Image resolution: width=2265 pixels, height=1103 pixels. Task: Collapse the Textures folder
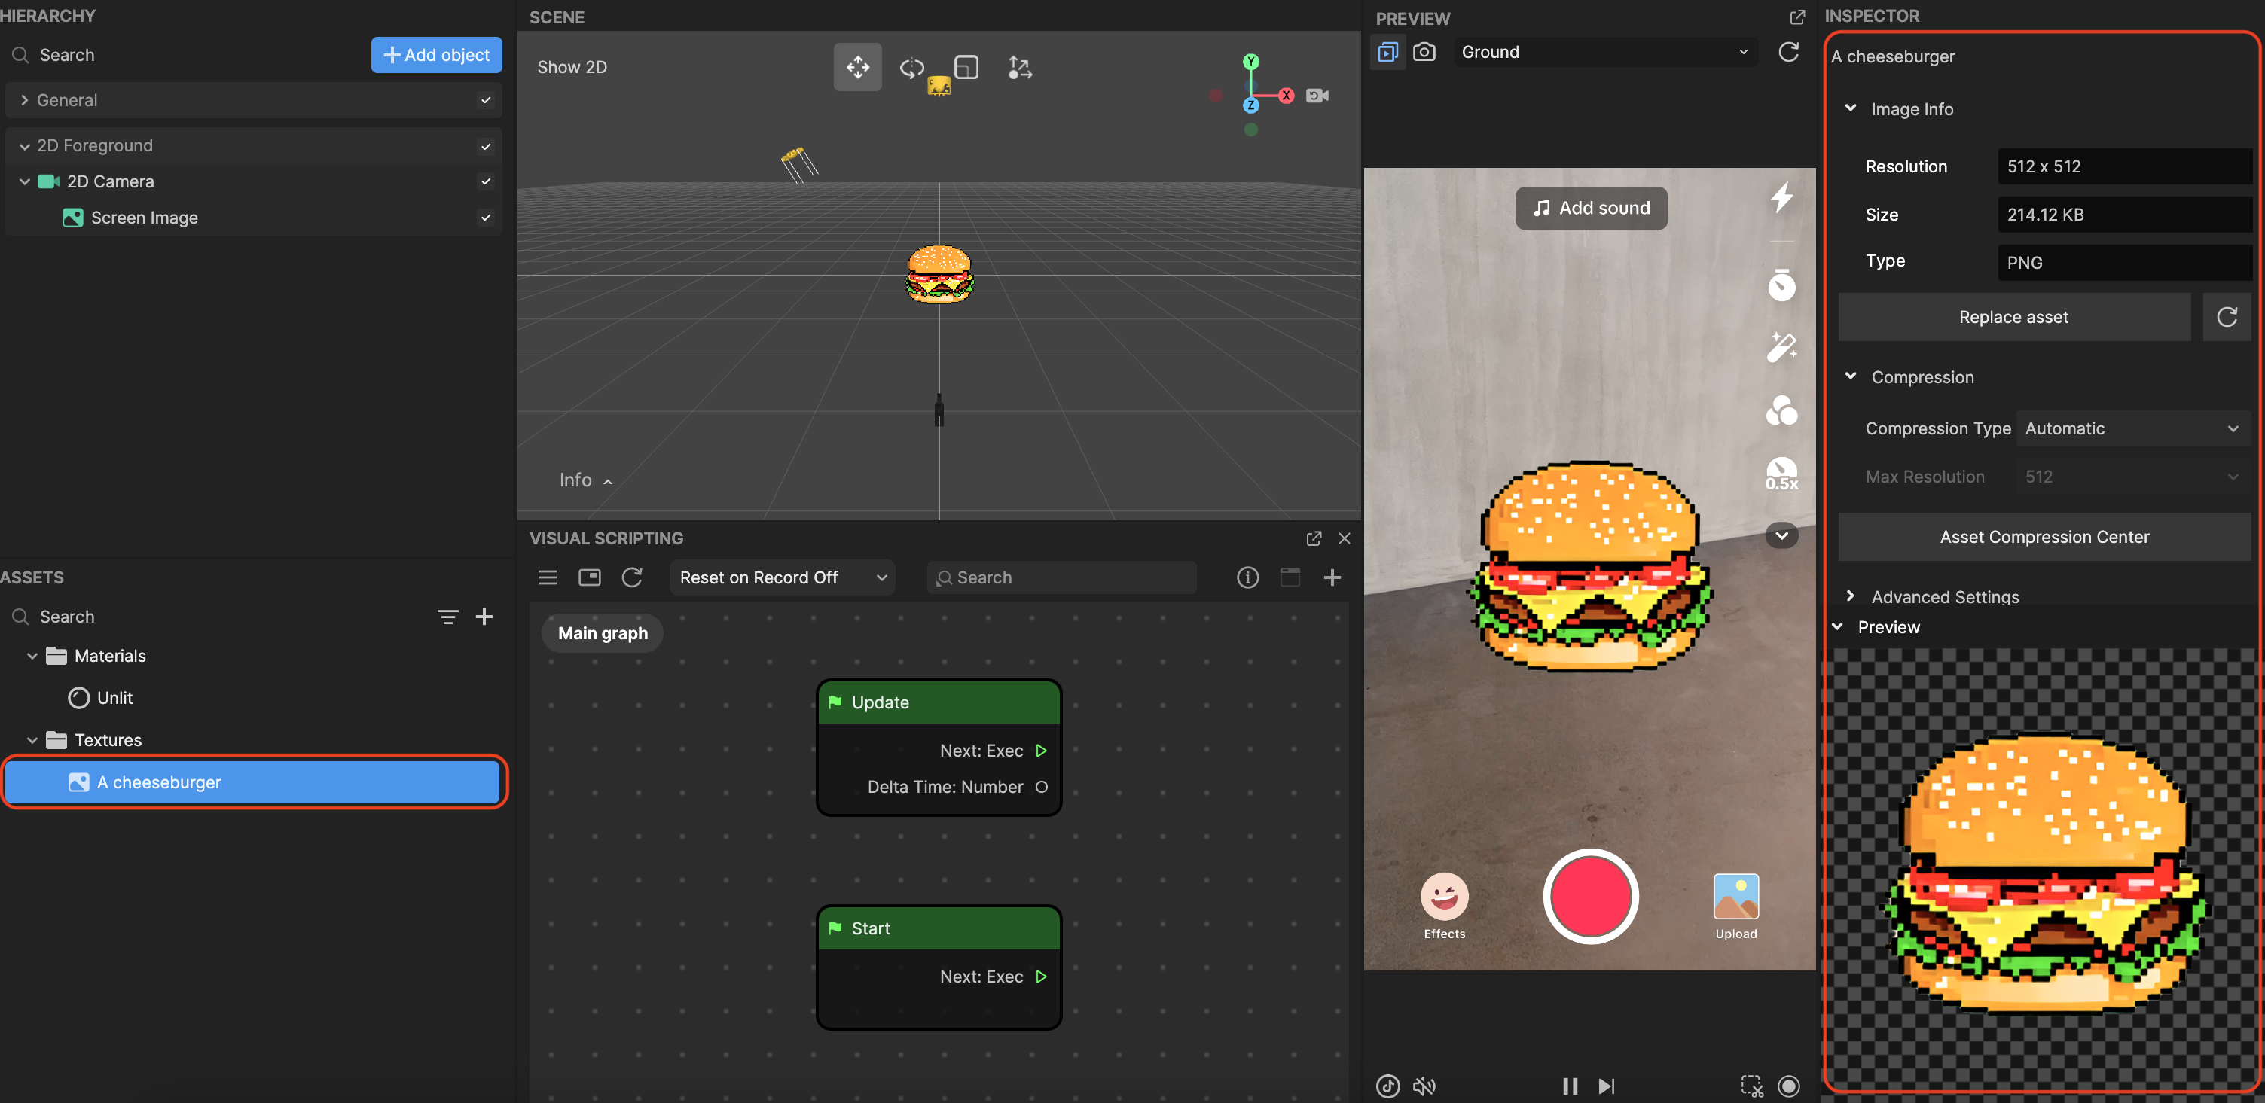click(32, 740)
